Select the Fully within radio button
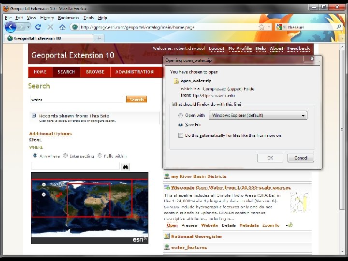This screenshot has height=261, width=348. pyautogui.click(x=100, y=156)
